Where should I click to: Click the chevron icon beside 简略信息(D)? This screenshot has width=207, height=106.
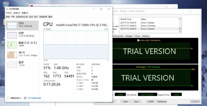8,98
